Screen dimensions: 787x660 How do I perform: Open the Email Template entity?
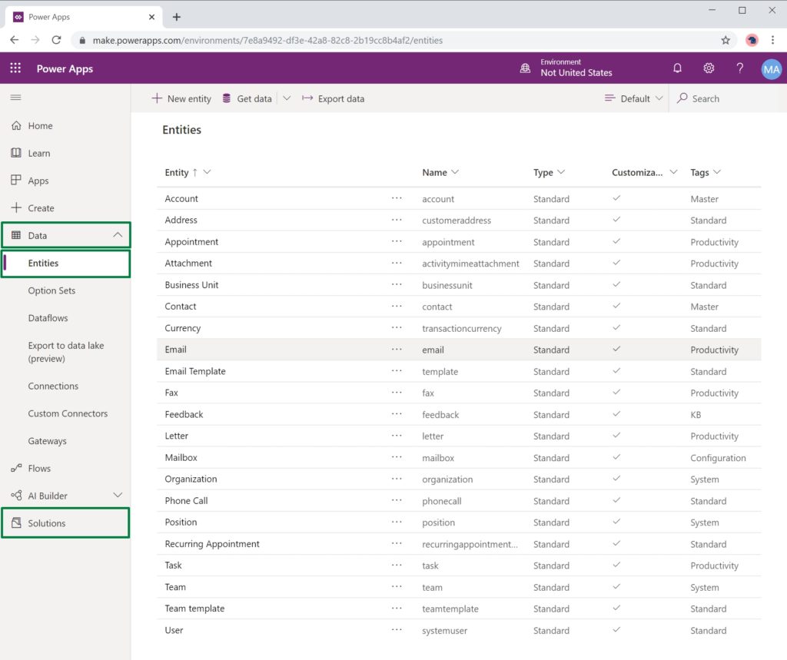194,371
